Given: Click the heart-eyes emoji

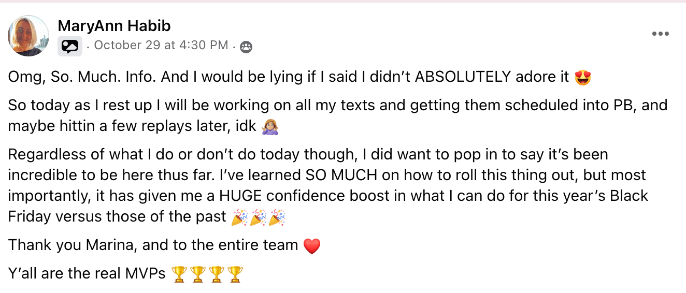Looking at the screenshot, I should (x=583, y=78).
